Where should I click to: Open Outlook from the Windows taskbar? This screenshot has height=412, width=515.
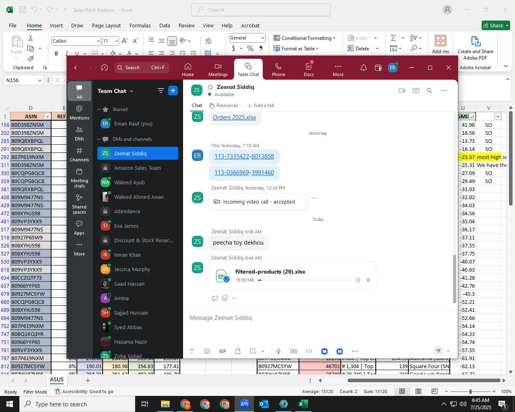pos(264,404)
